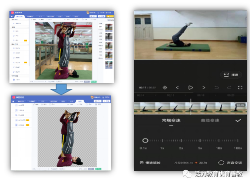Click the Meitu logo in top window title

tap(12, 12)
